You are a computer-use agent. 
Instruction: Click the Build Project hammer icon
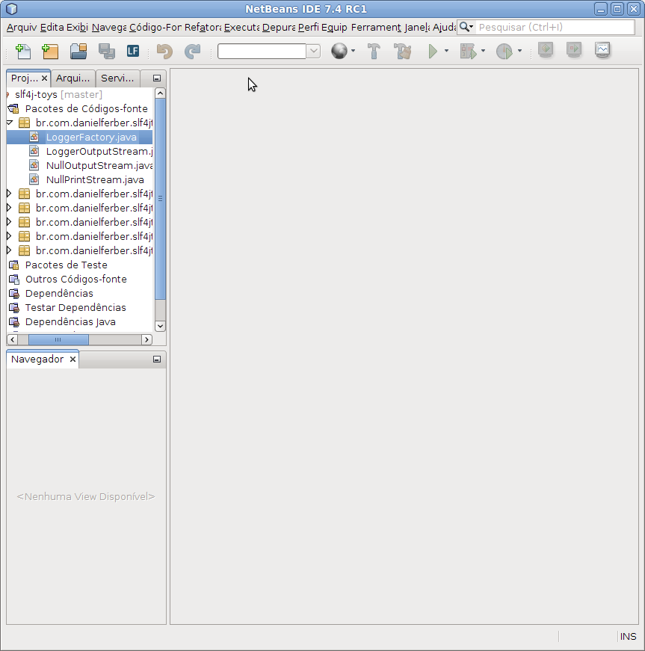click(374, 51)
